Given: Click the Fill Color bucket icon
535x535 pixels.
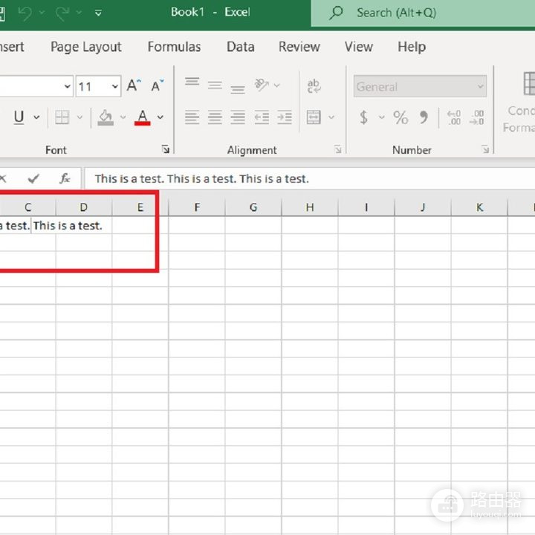Looking at the screenshot, I should (106, 117).
